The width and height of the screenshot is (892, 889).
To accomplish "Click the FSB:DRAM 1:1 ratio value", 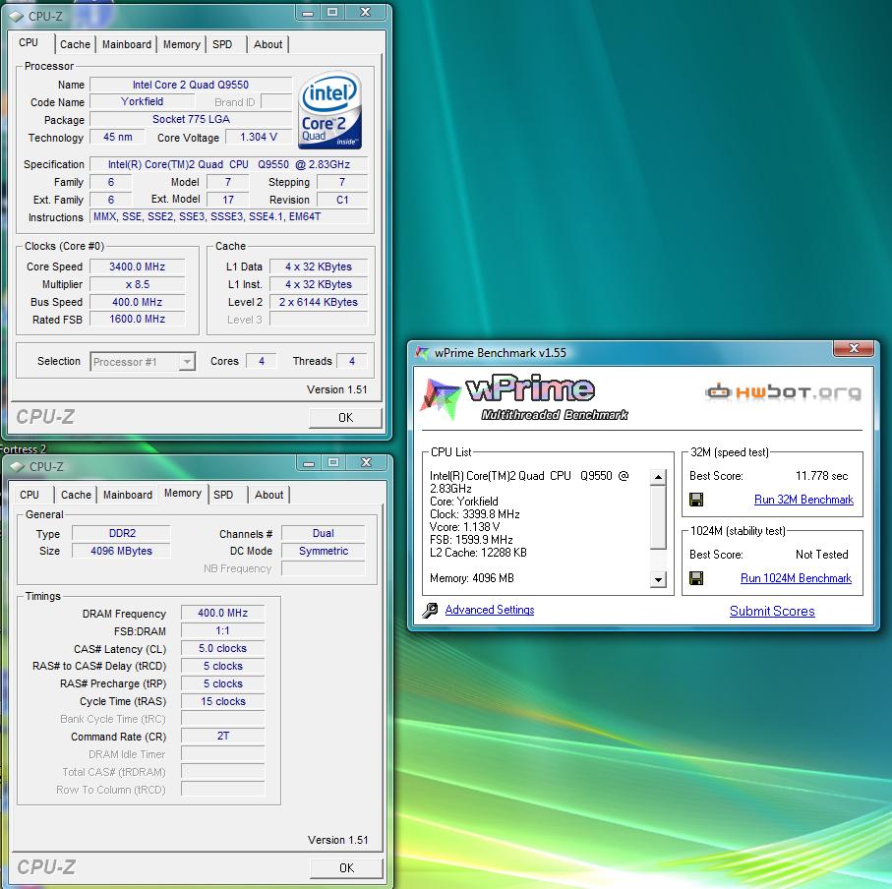I will tap(222, 630).
